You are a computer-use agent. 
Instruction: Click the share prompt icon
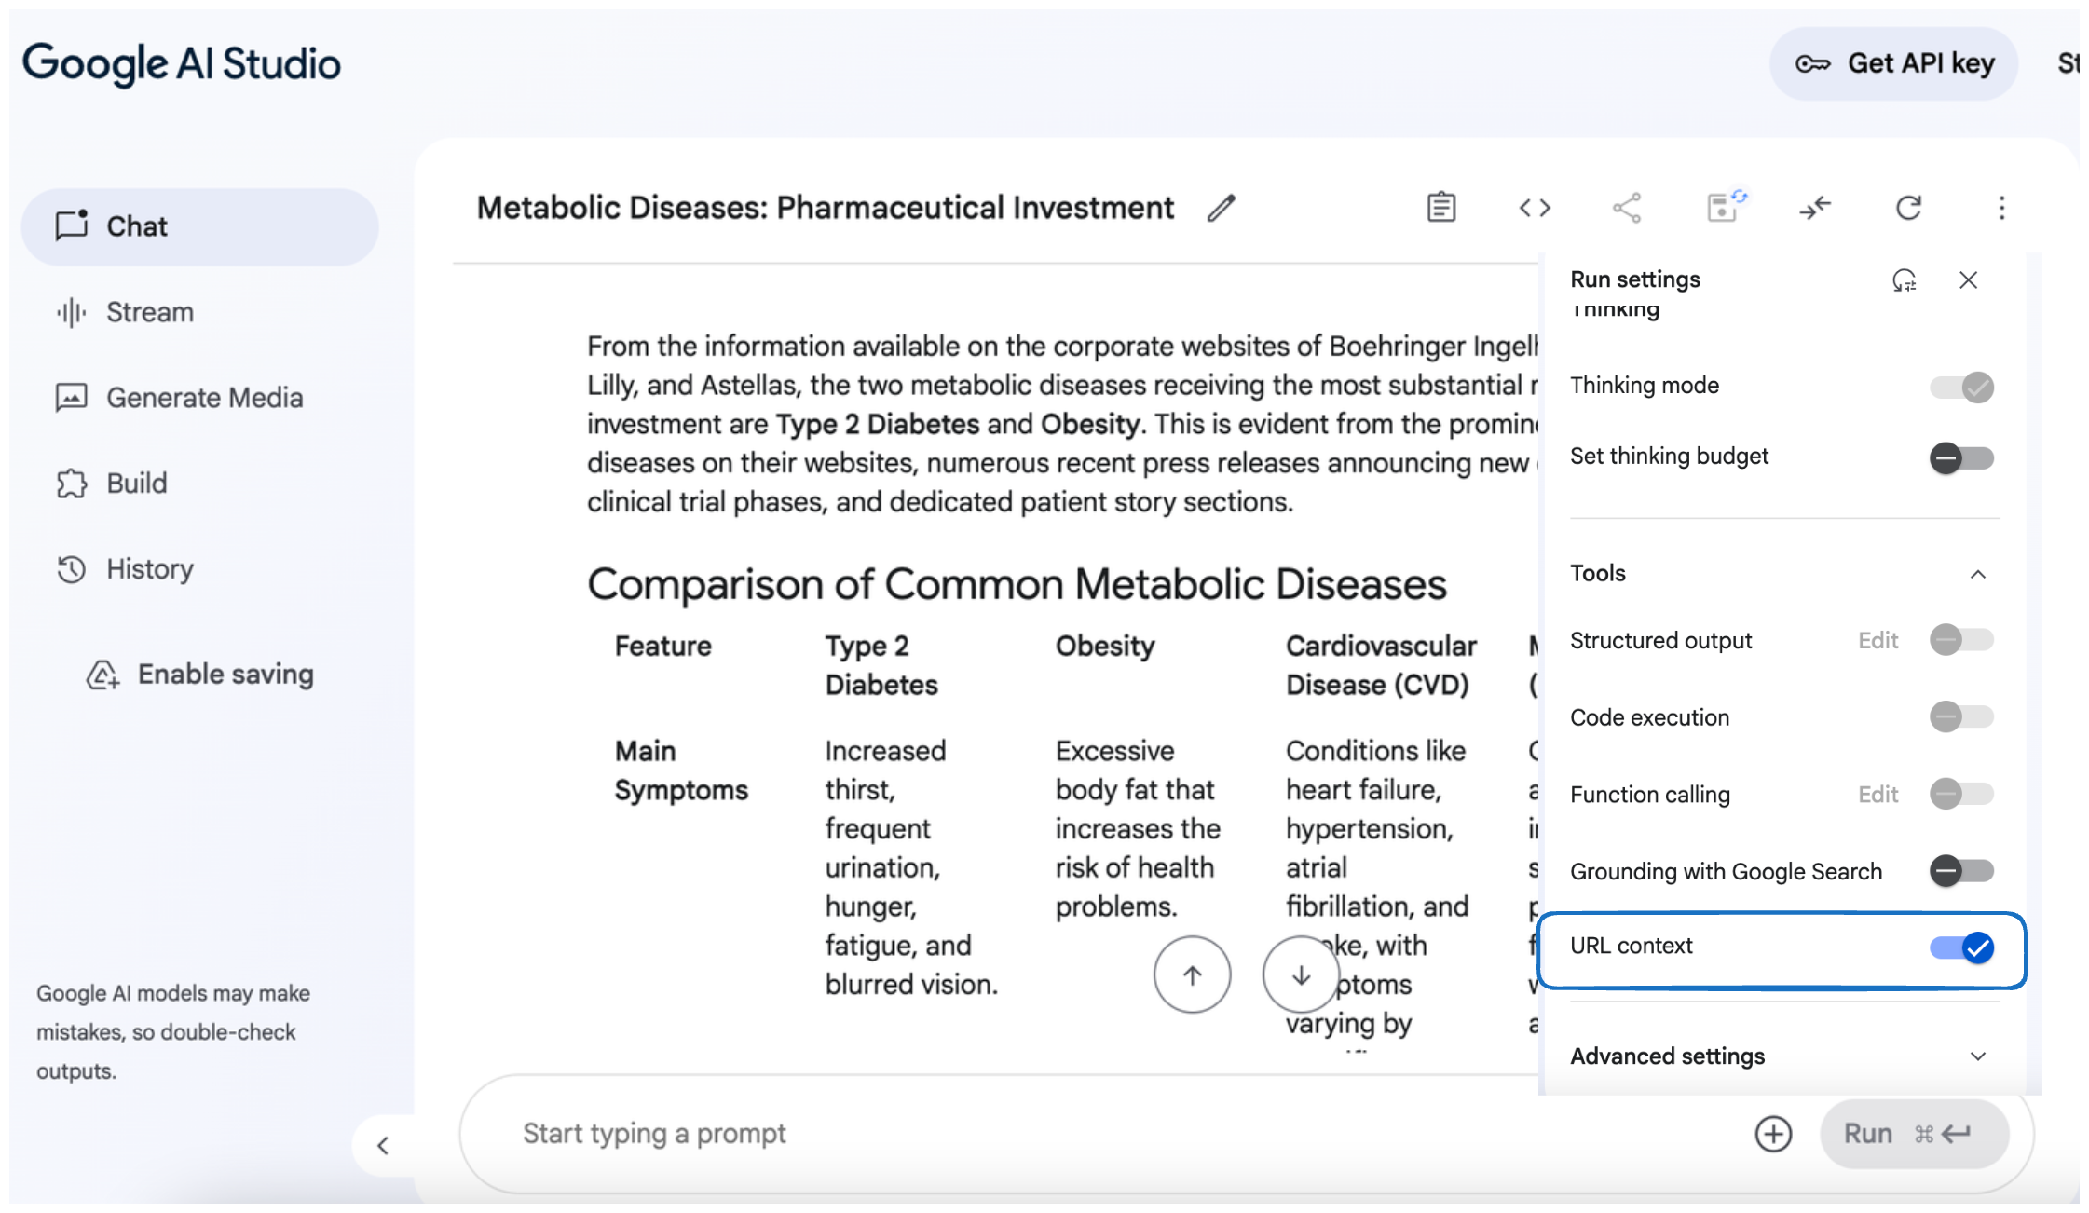coord(1627,207)
